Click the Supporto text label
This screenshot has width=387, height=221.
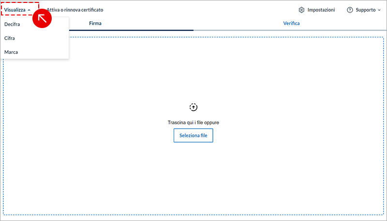[x=365, y=10]
